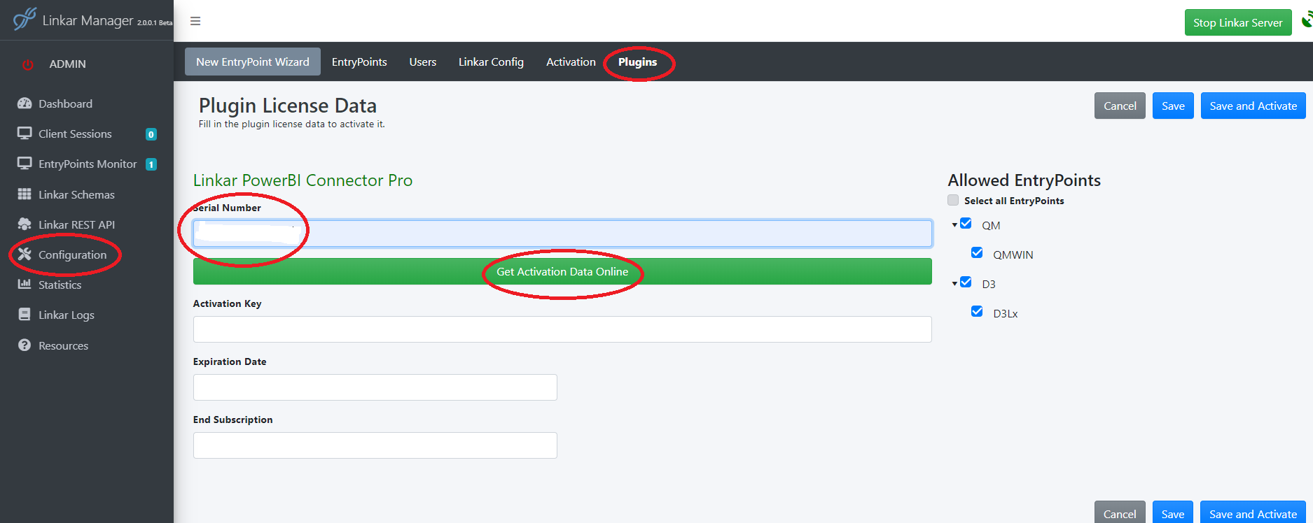Click the Statistics chart icon
1313x523 pixels.
click(x=25, y=284)
